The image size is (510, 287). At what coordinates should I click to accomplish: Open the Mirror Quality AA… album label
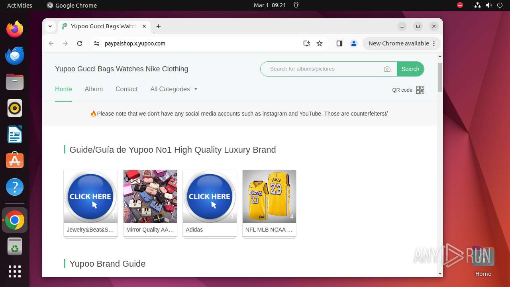tap(150, 230)
